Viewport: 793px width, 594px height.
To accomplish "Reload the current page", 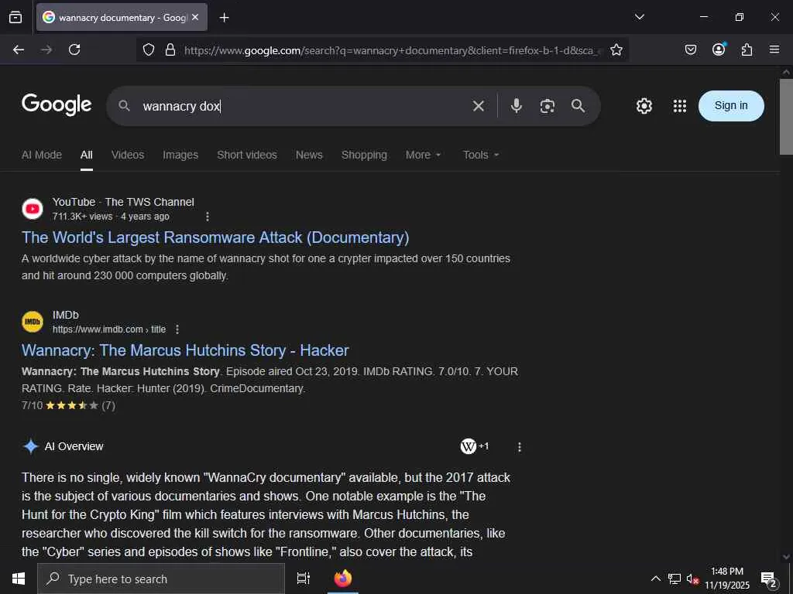I will pyautogui.click(x=74, y=49).
